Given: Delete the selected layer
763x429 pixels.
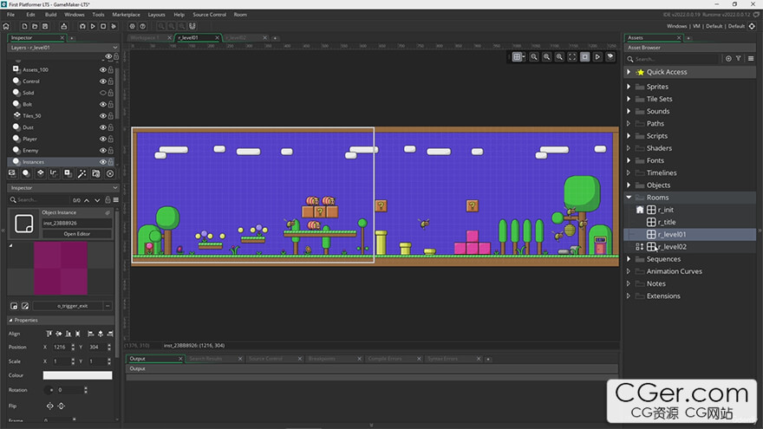Looking at the screenshot, I should click(110, 173).
